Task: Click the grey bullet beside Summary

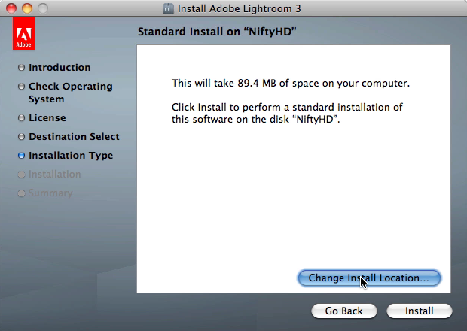Action: tap(21, 193)
